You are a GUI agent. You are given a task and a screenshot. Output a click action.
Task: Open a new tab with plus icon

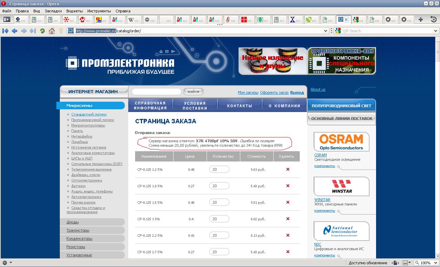point(420,20)
